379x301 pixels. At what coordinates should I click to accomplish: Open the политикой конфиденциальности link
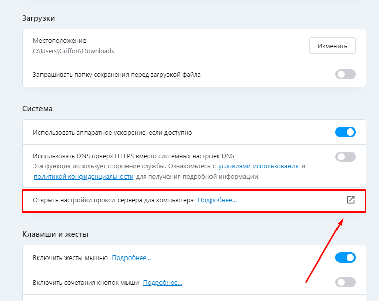click(83, 177)
